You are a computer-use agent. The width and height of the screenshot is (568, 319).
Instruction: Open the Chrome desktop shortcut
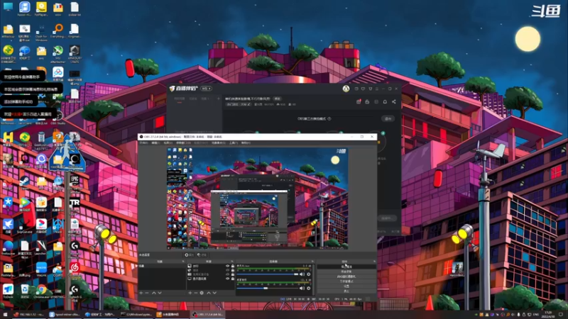41,291
